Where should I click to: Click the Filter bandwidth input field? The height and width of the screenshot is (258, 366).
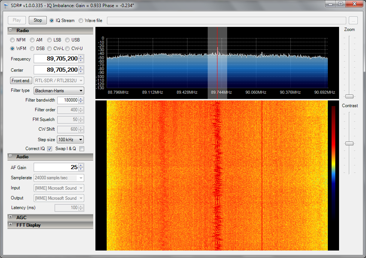tap(68, 100)
